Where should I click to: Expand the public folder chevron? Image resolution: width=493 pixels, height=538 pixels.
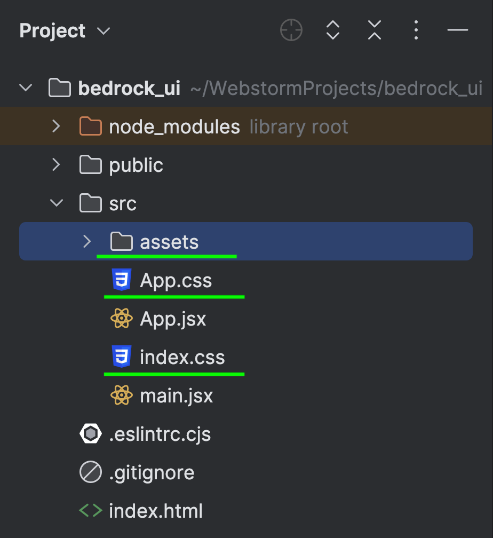tap(56, 165)
